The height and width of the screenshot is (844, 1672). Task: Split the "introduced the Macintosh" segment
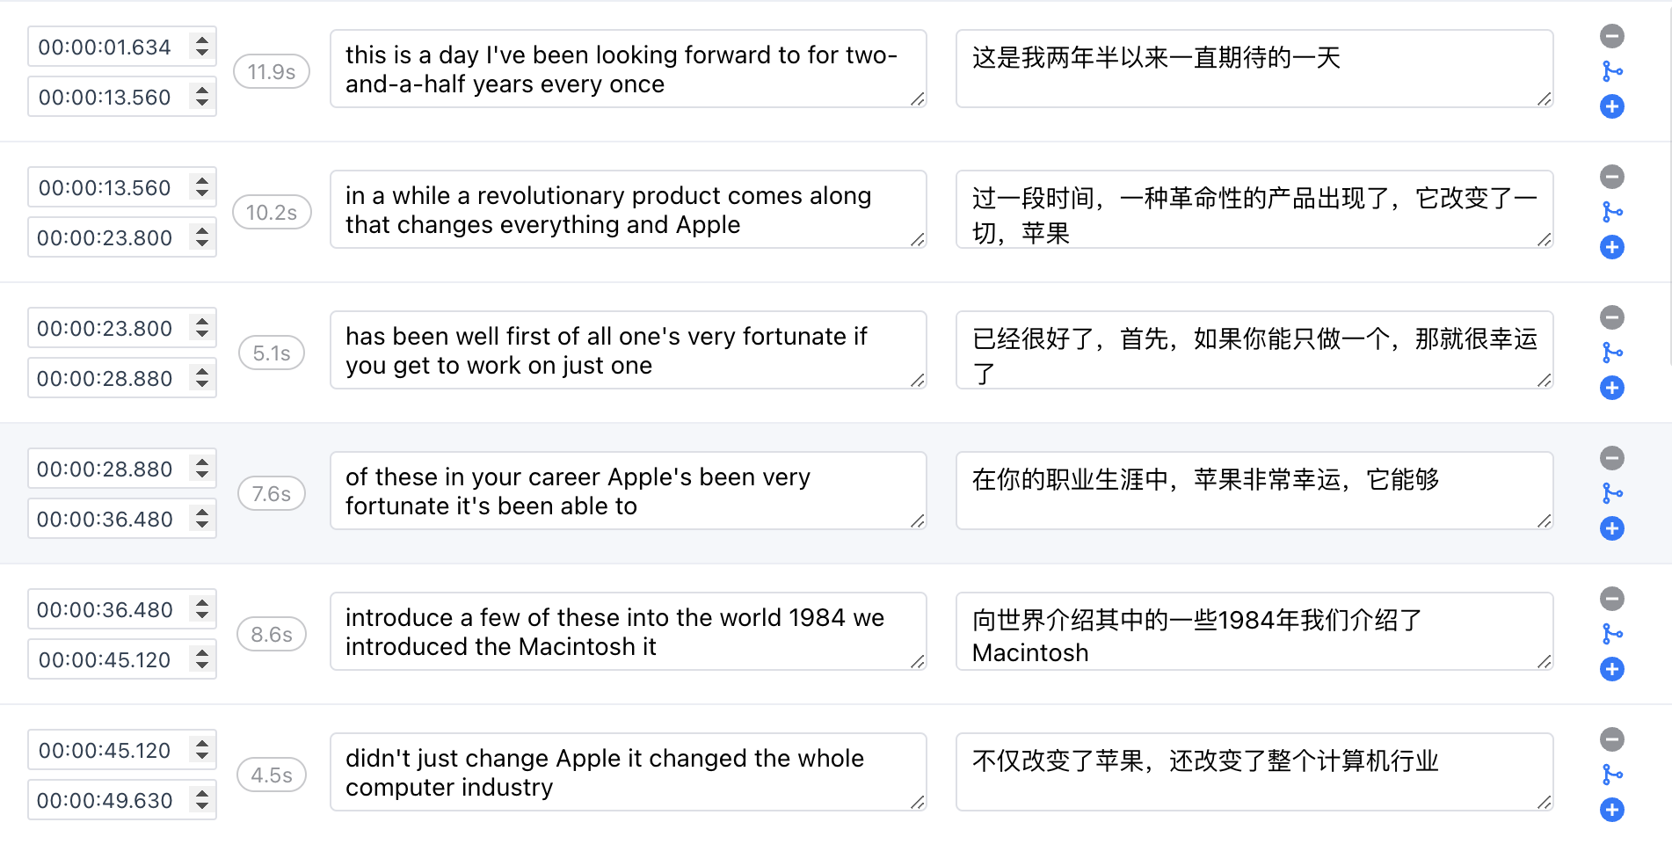pos(1611,633)
